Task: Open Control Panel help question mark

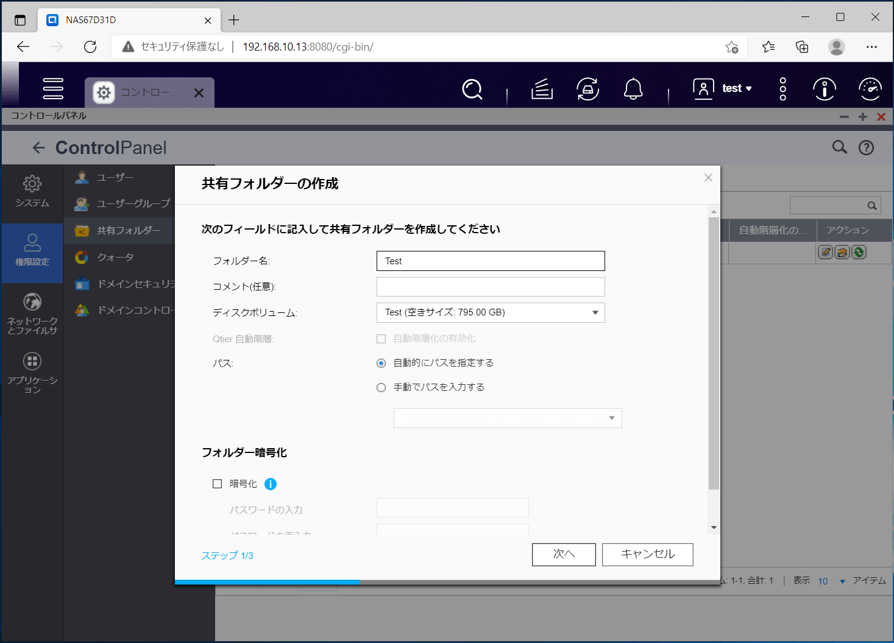Action: pos(866,147)
